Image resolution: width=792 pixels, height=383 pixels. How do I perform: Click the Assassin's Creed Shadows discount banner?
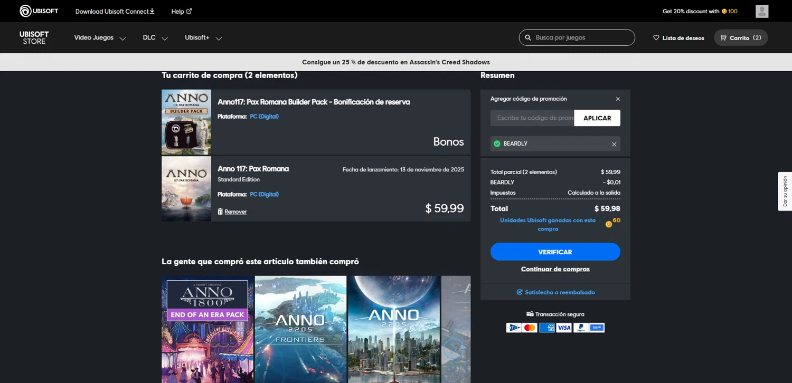396,62
